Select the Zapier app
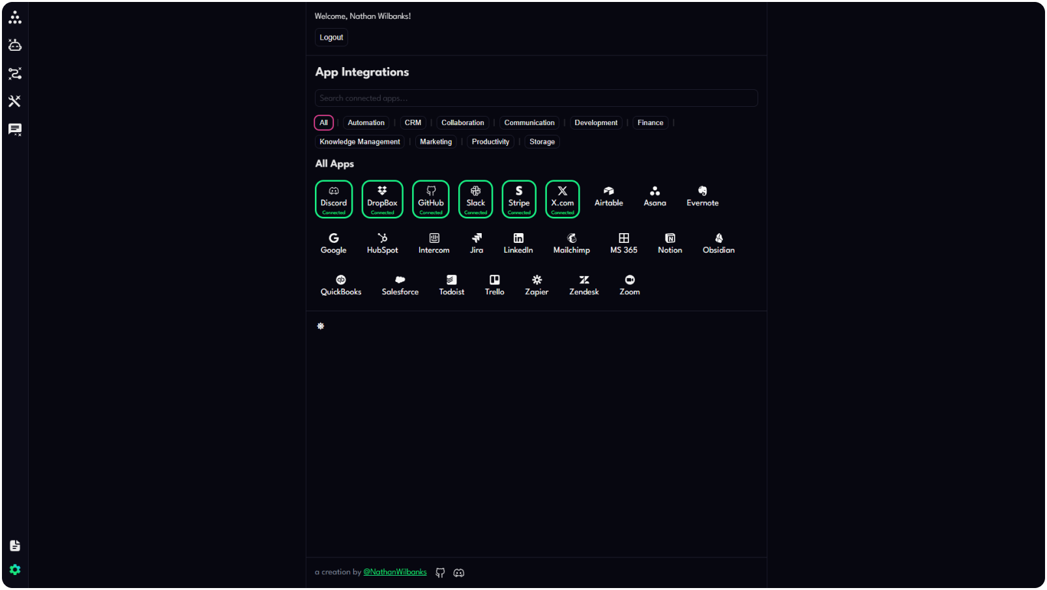The height and width of the screenshot is (590, 1047). (537, 285)
